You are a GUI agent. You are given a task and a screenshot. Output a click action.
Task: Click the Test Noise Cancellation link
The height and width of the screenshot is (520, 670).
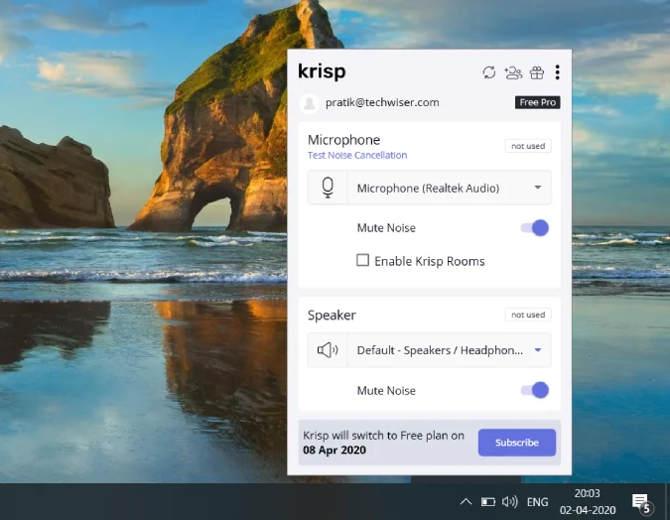357,155
